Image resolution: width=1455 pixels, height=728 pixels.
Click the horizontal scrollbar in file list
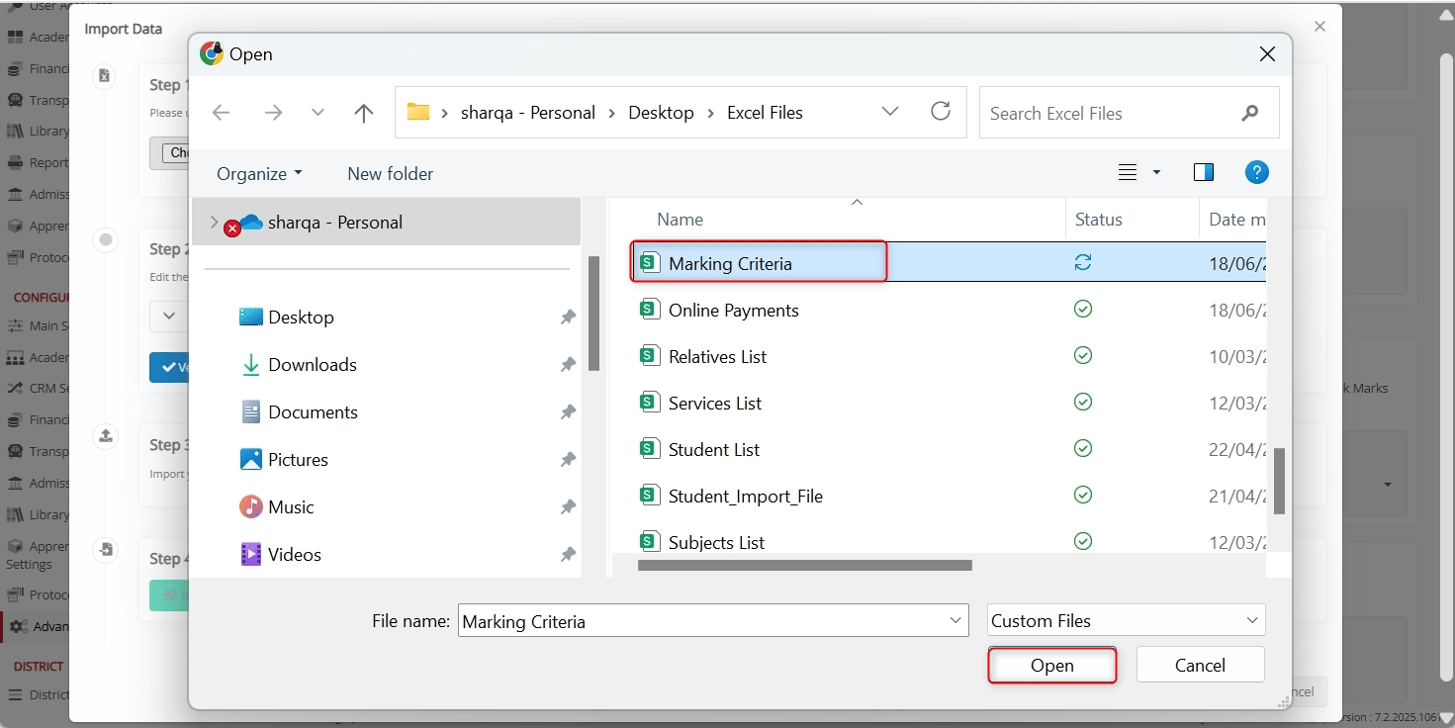coord(804,566)
